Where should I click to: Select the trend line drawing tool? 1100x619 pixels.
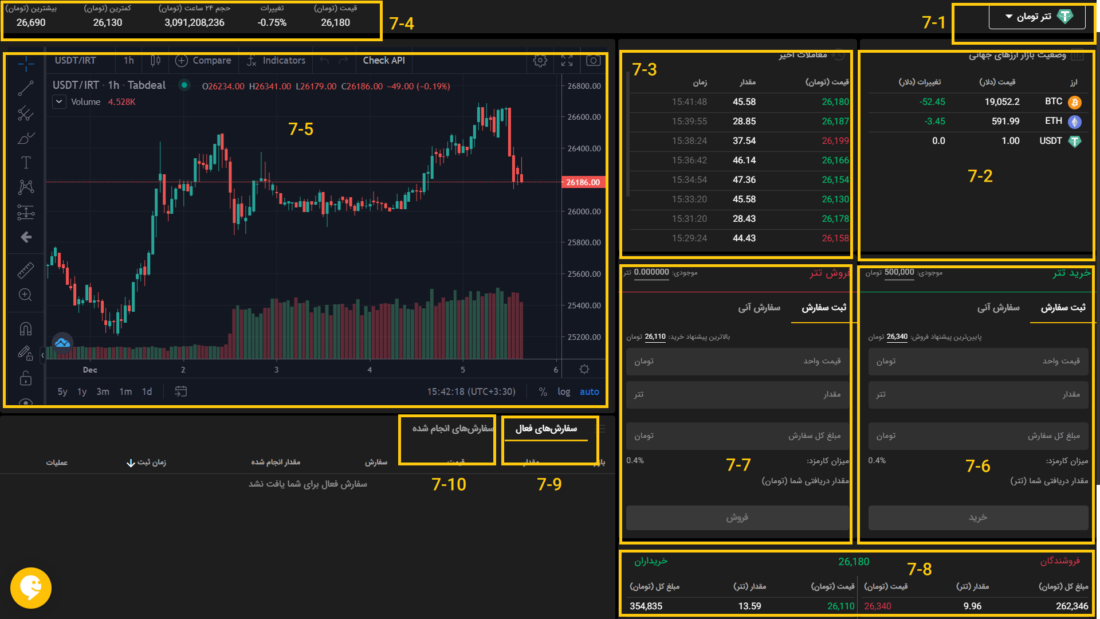tap(26, 88)
